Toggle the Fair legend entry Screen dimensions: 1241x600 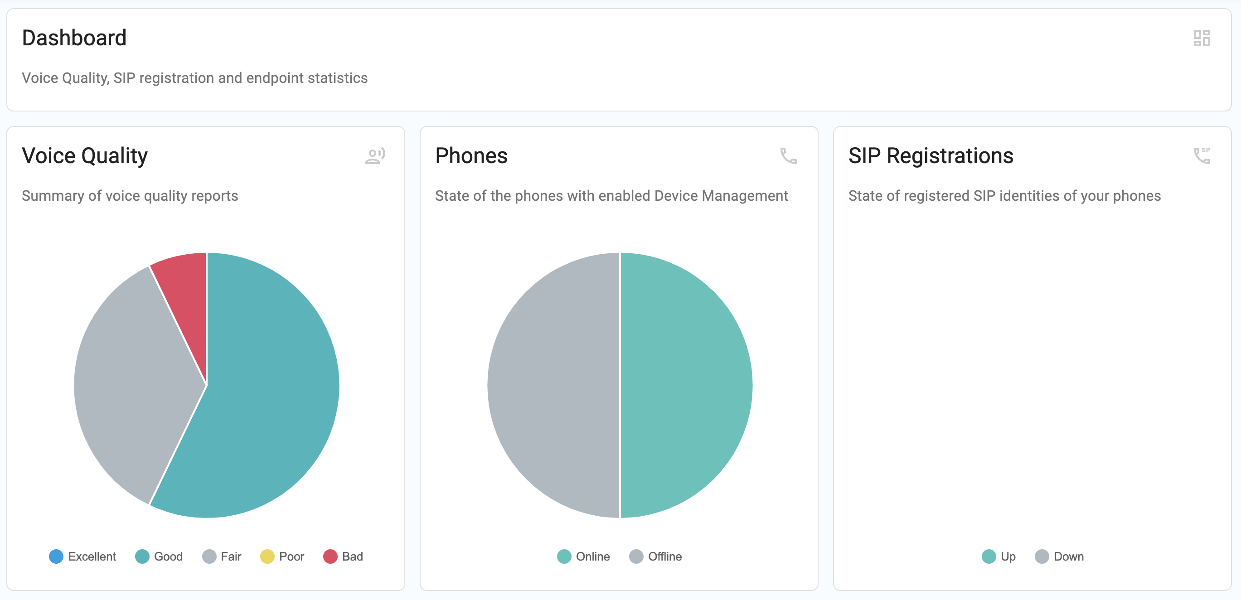[222, 556]
